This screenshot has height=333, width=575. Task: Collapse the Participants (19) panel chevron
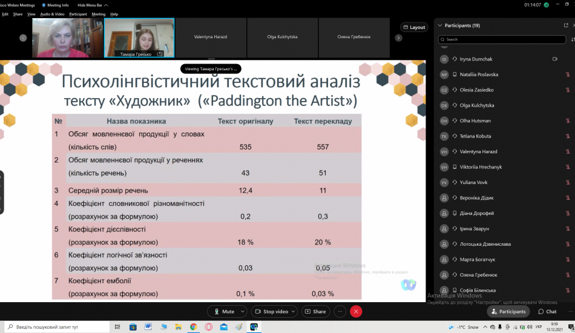point(439,25)
